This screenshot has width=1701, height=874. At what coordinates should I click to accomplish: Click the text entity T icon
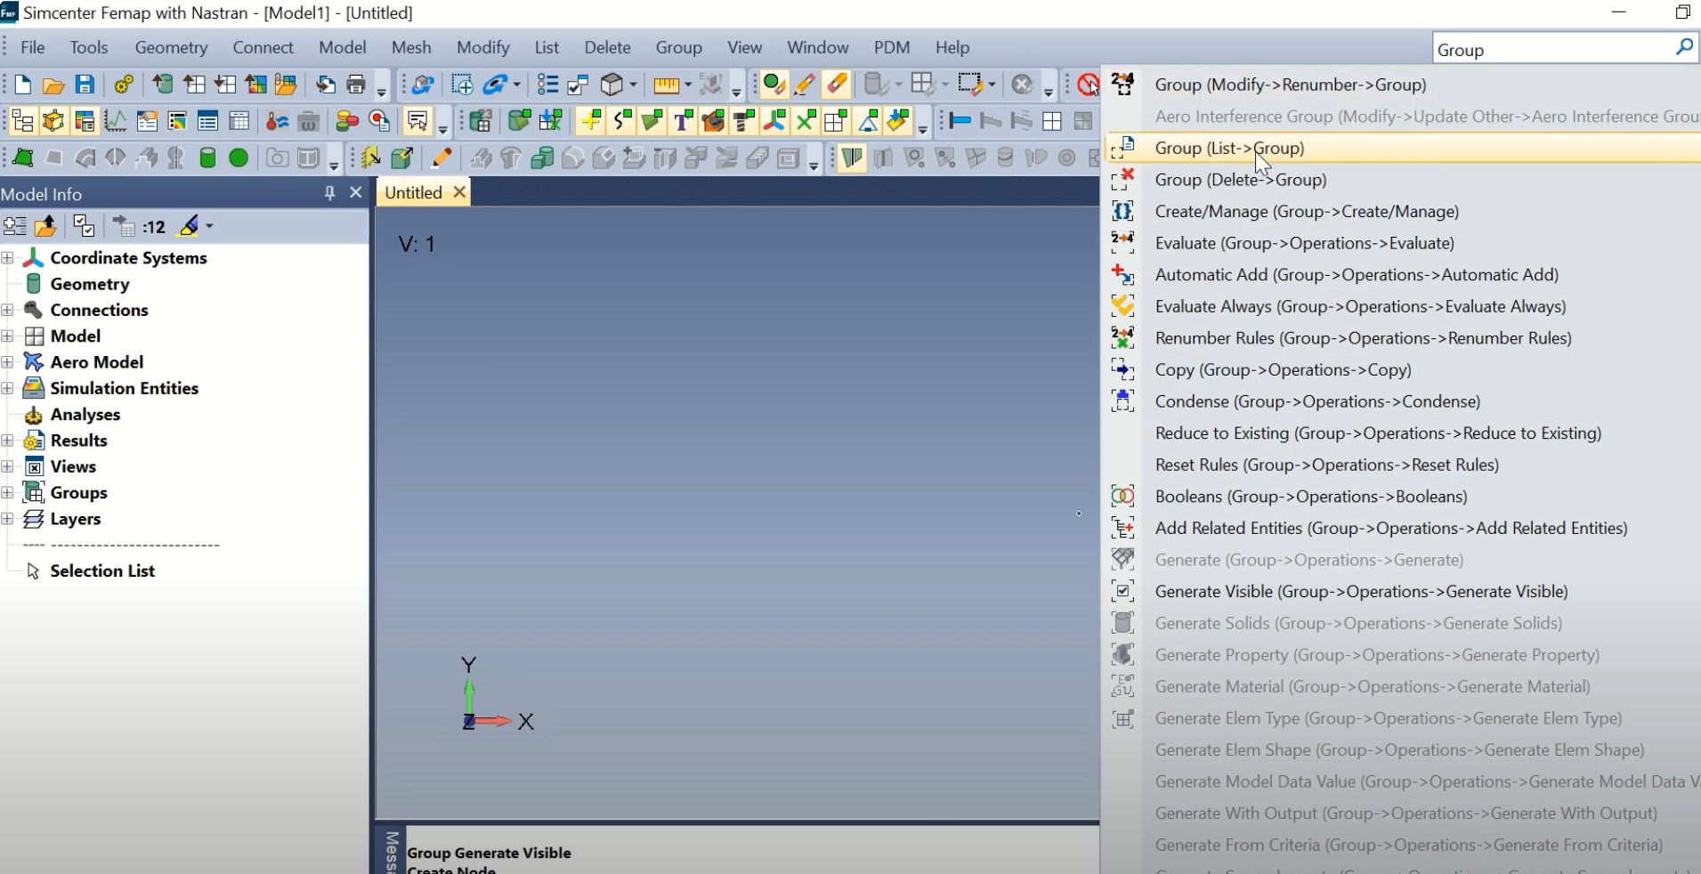(684, 121)
